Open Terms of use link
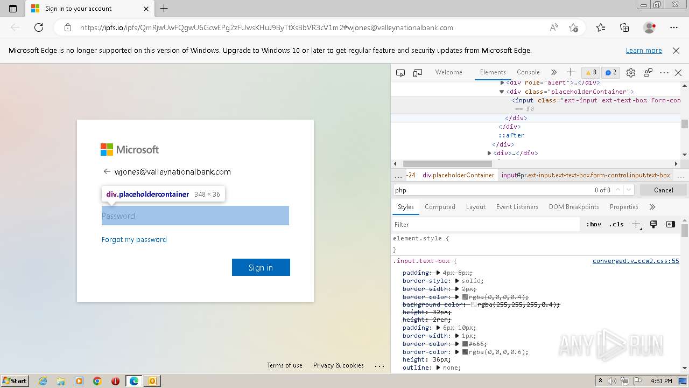This screenshot has width=689, height=388. tap(285, 365)
